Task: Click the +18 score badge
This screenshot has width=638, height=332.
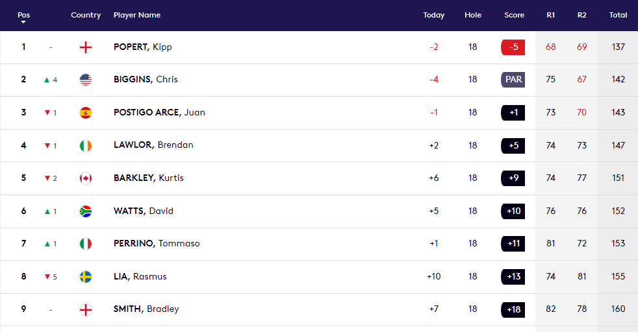Action: 513,309
